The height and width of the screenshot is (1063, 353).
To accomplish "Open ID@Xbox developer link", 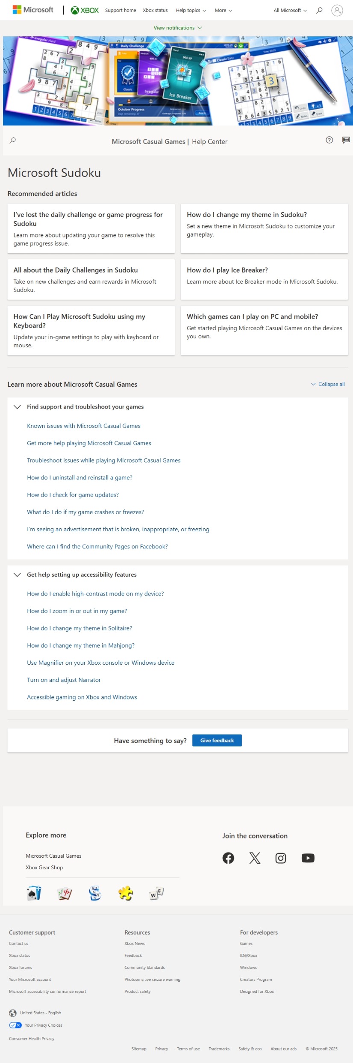I will (x=249, y=955).
